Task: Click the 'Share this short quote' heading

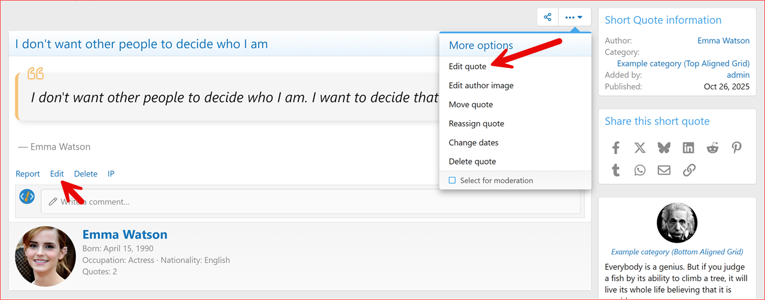Action: [657, 121]
